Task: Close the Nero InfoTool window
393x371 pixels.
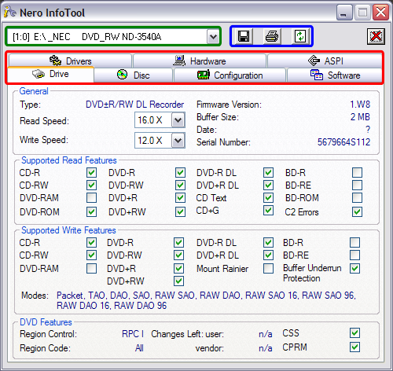Action: click(380, 13)
